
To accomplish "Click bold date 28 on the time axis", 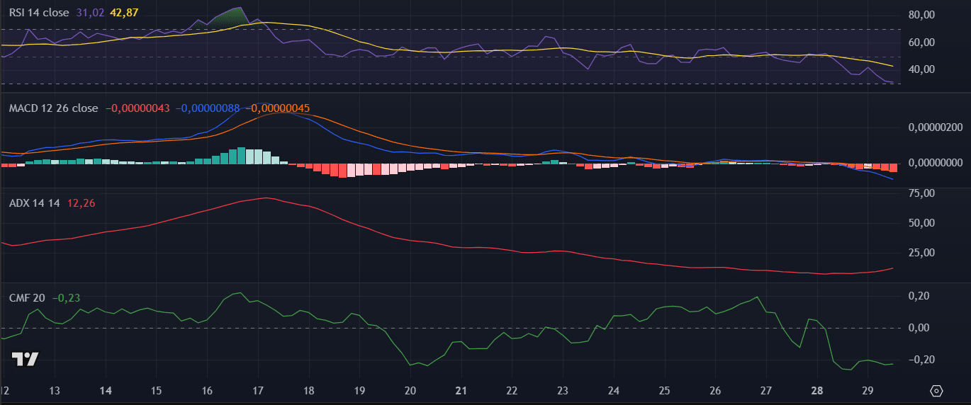I will coord(817,391).
